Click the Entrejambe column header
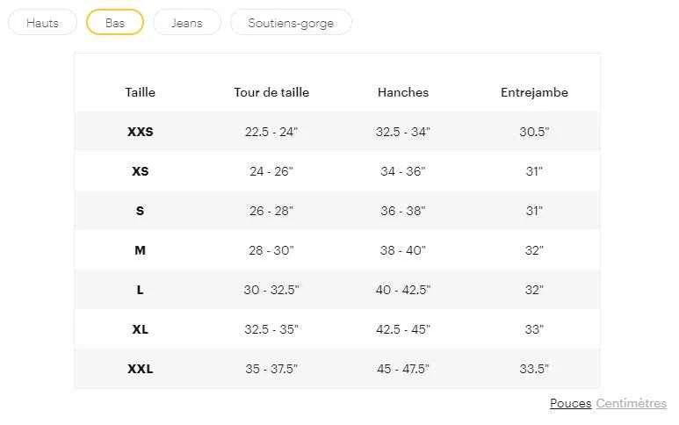The width and height of the screenshot is (679, 425). [534, 92]
